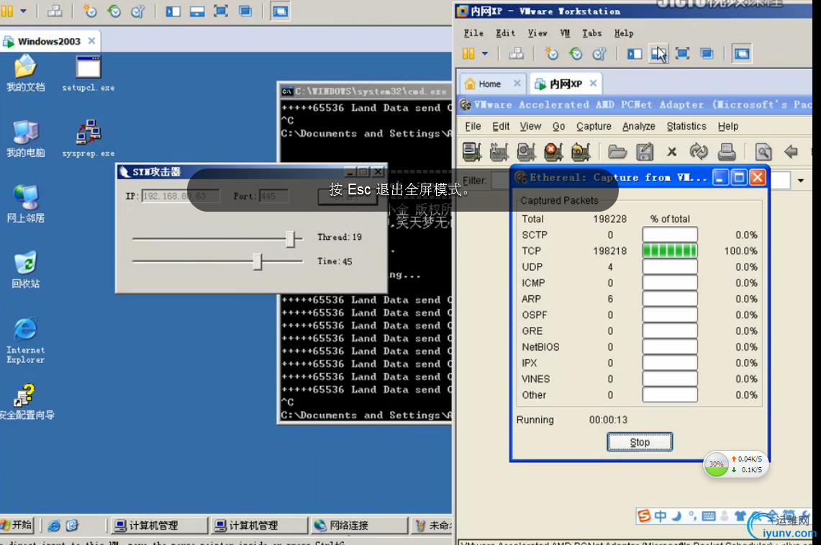Switch to 网络连接 taskbar window
Screen dimensions: 821x545
click(x=358, y=525)
